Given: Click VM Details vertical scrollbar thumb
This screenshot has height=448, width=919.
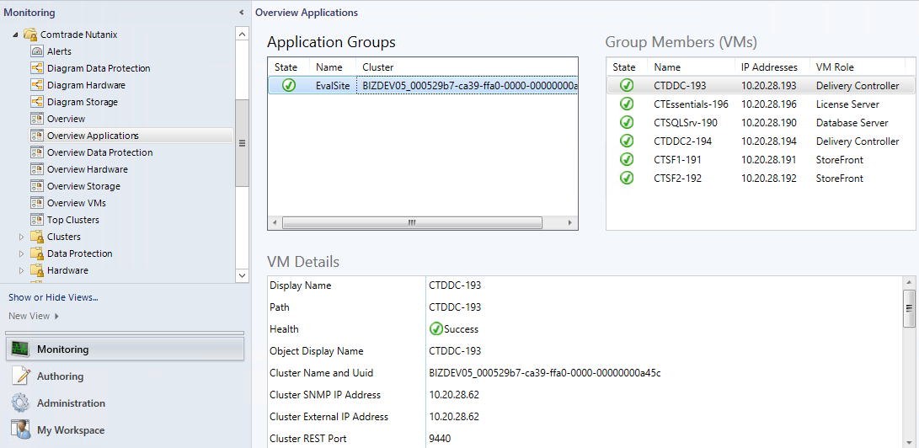Looking at the screenshot, I should (x=909, y=308).
